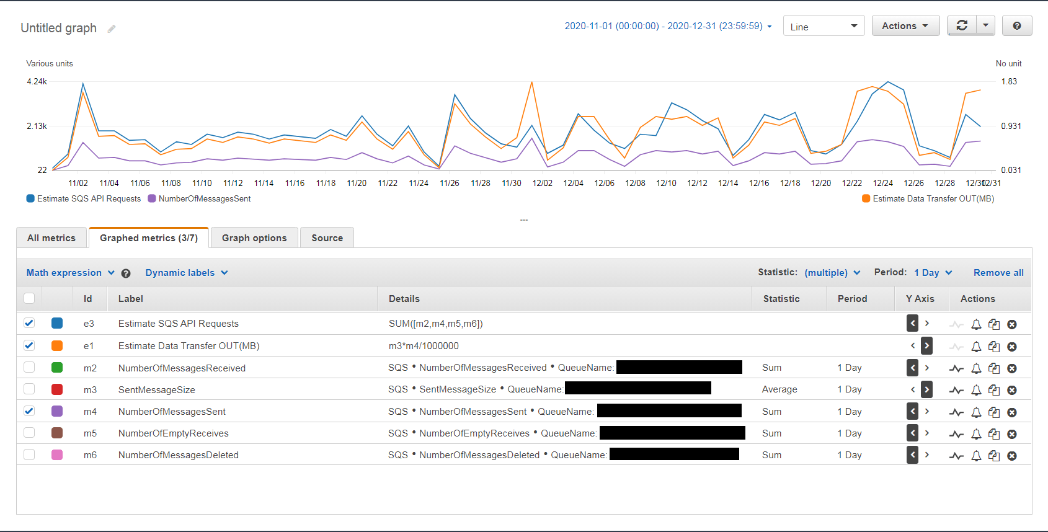
Task: Select Graphed metrics (3/7) tab
Action: click(x=149, y=238)
